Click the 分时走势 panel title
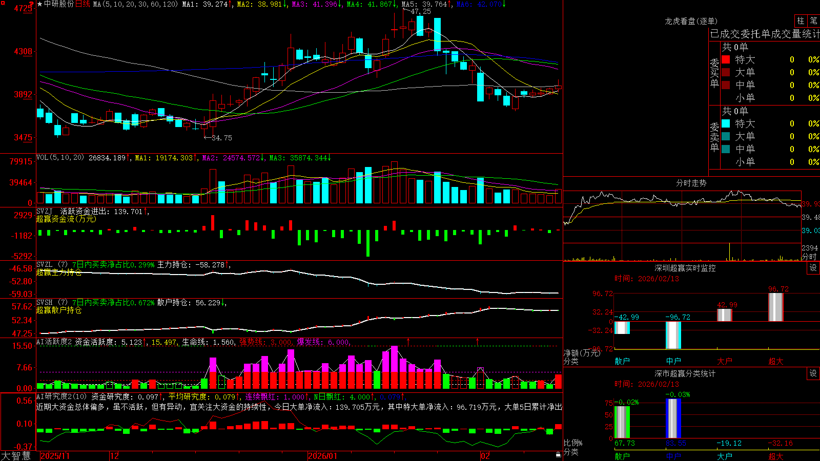This screenshot has height=461, width=820. [691, 183]
